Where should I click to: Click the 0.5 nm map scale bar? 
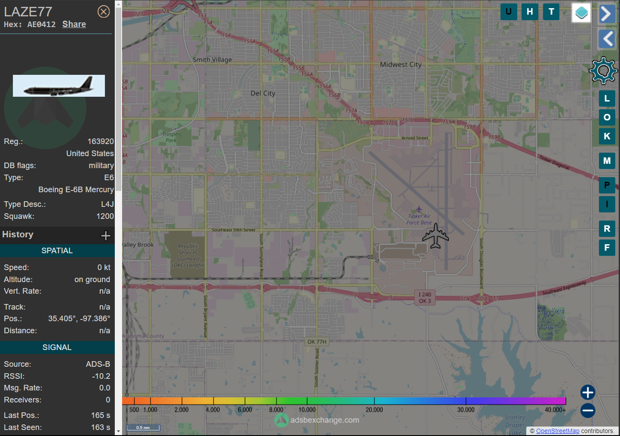(x=143, y=427)
